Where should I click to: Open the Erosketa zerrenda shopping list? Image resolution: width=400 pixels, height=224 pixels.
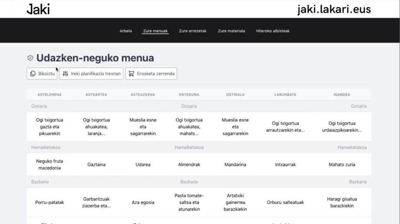point(151,74)
